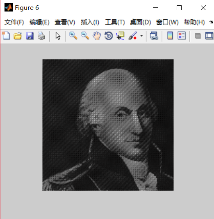
Task: Print the figure with the printer icon
Action: [x=41, y=36]
